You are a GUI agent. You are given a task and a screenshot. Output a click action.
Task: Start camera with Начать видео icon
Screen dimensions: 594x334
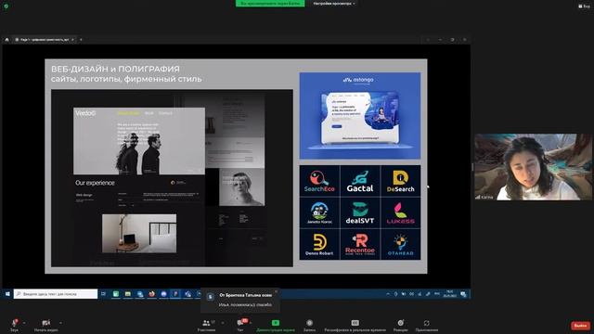[45, 323]
